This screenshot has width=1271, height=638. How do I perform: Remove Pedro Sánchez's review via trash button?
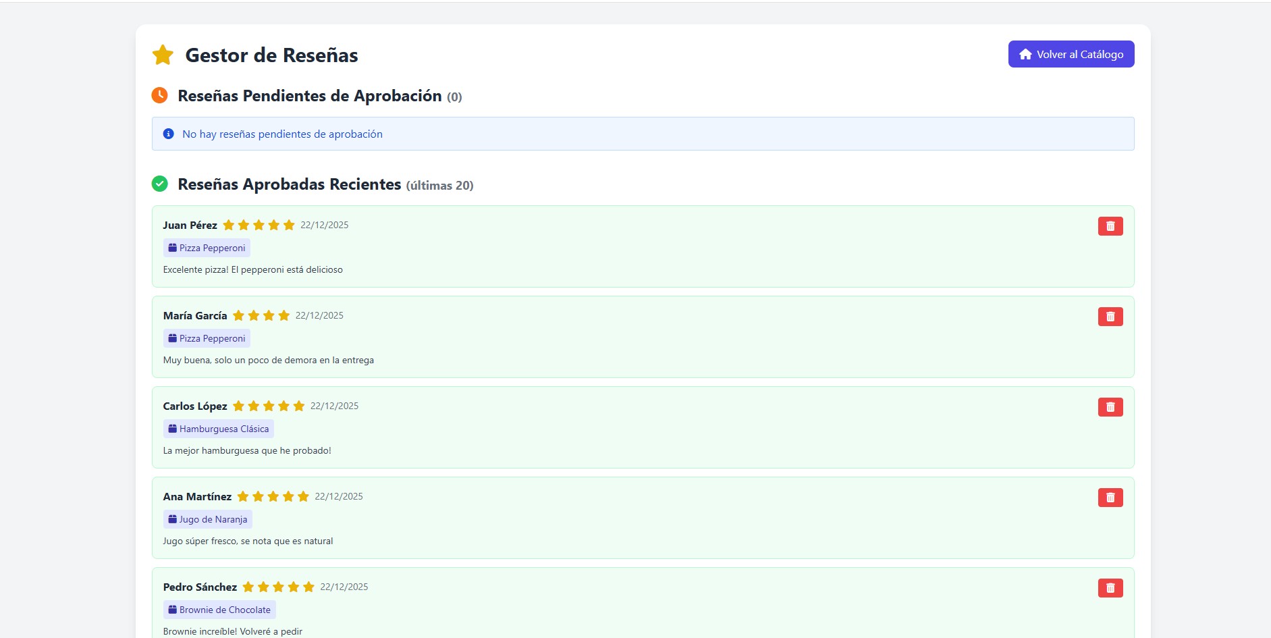tap(1110, 588)
